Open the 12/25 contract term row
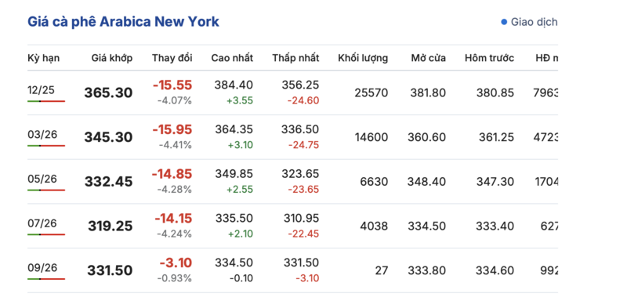Image resolution: width=627 pixels, height=308 pixels. pos(292,92)
